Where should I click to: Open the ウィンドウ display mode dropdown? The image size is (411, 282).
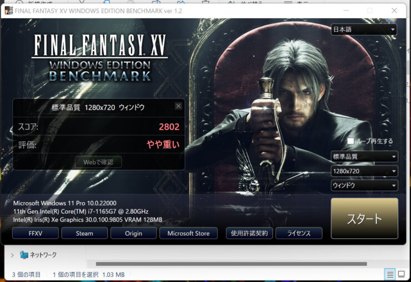click(x=364, y=185)
